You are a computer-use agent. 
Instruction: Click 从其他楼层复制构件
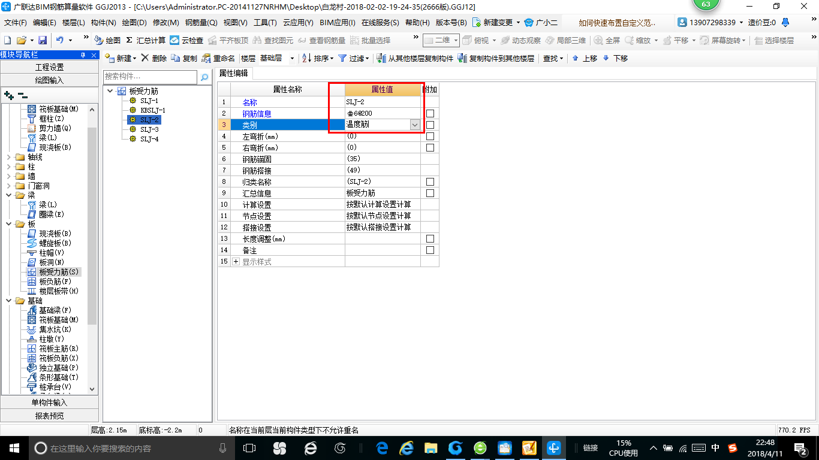point(415,58)
